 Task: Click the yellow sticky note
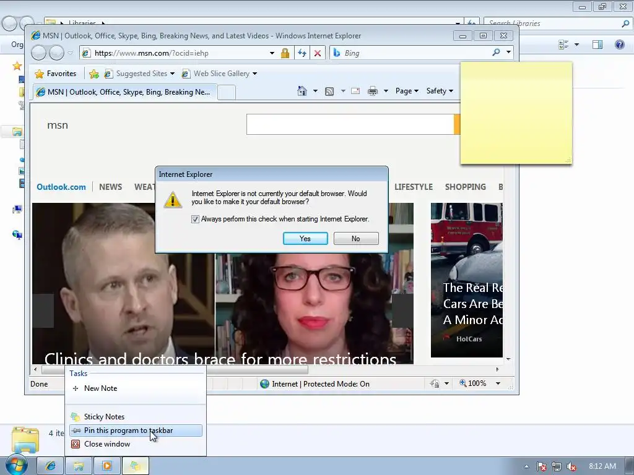point(516,113)
